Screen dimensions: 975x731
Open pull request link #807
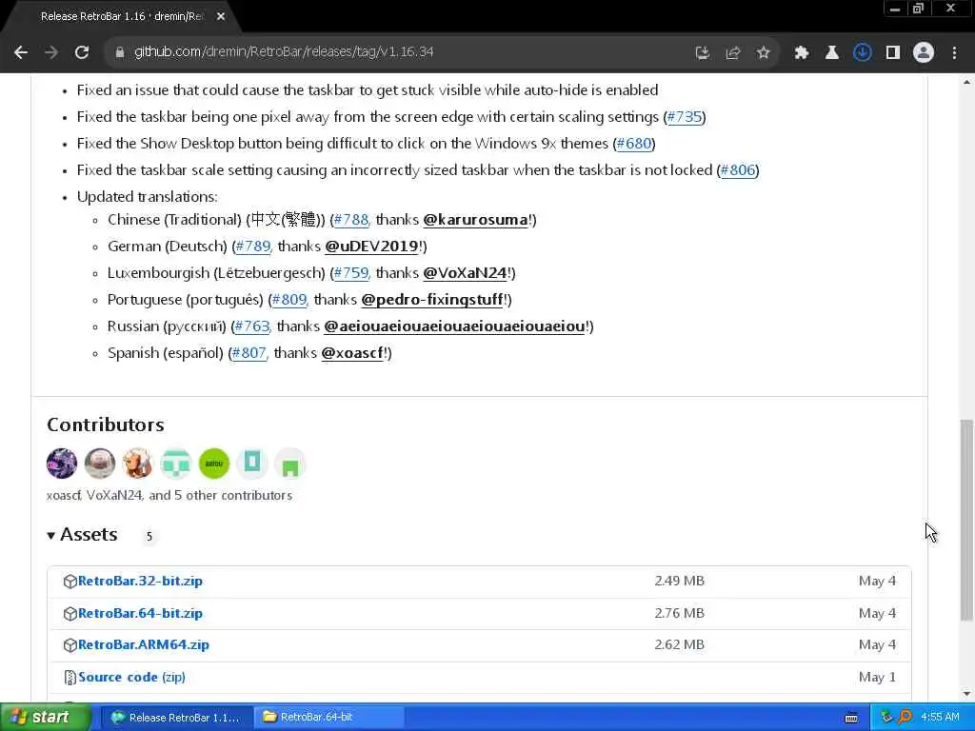[x=249, y=354]
